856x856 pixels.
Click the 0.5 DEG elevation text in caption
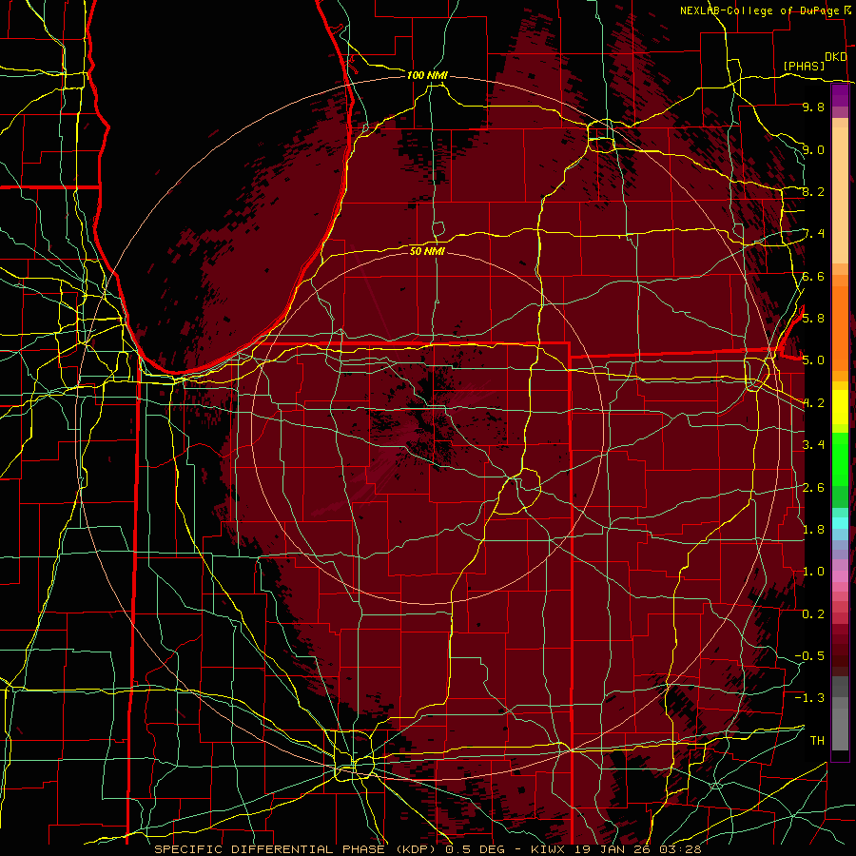477,849
